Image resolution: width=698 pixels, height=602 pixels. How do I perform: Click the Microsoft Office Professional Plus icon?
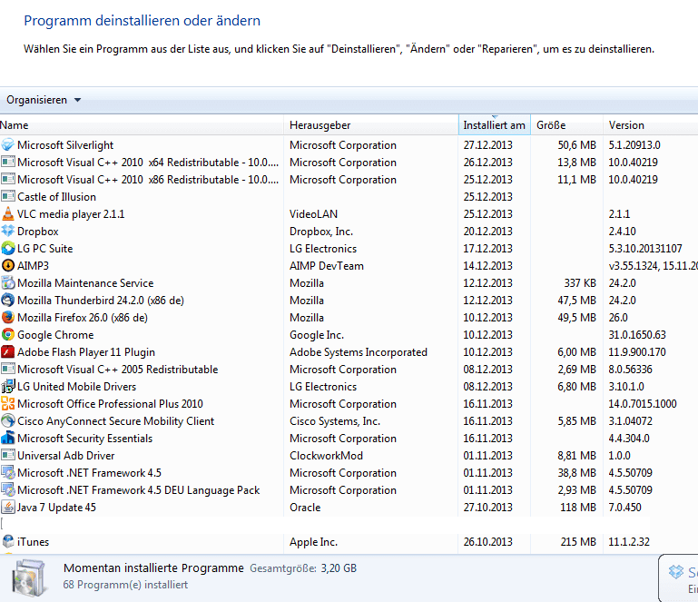pos(8,403)
